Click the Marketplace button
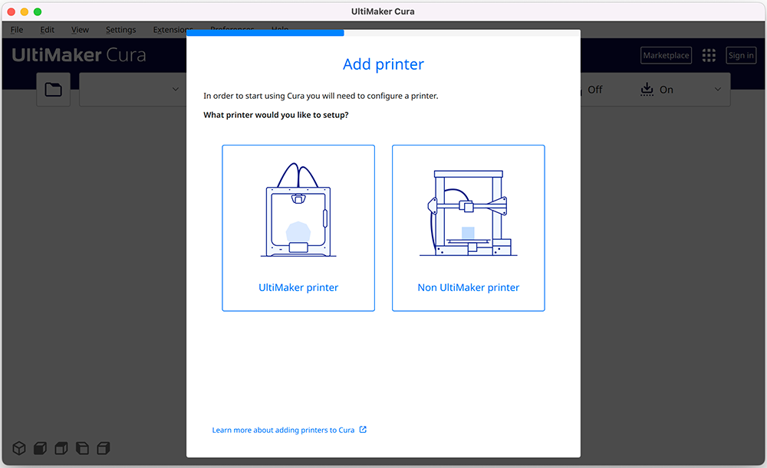The width and height of the screenshot is (767, 468). tap(665, 54)
